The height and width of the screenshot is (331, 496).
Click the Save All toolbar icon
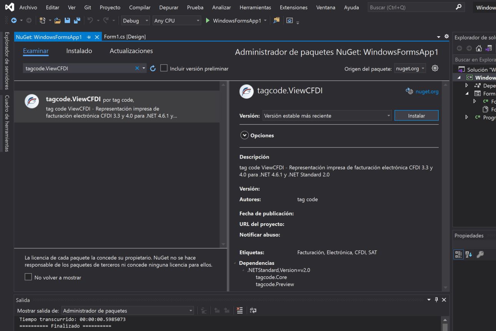[77, 20]
